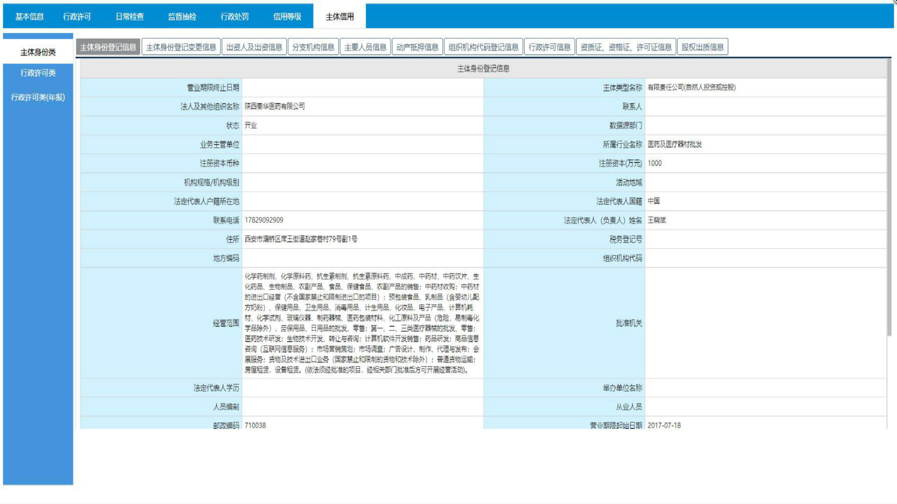Click the address 西安市灞桥区席王街道赵家巷村79号副1号
897x504 pixels.
301,239
